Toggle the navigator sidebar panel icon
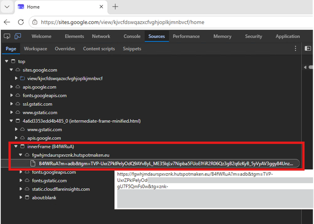The height and width of the screenshot is (224, 314). tap(307, 48)
